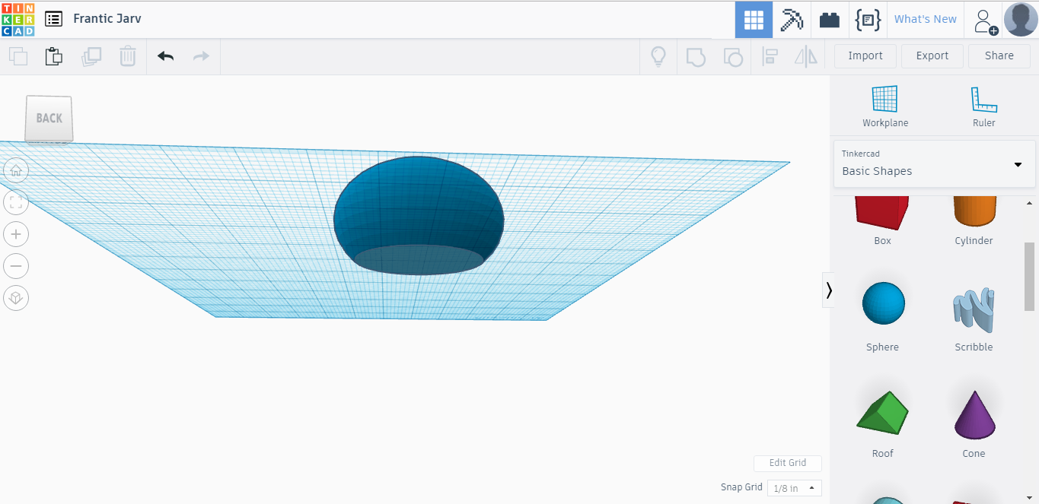Open Bricks mode icon
Screen dimensions: 1039x504
(x=830, y=20)
